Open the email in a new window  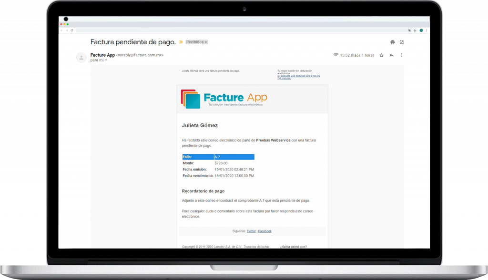click(402, 42)
